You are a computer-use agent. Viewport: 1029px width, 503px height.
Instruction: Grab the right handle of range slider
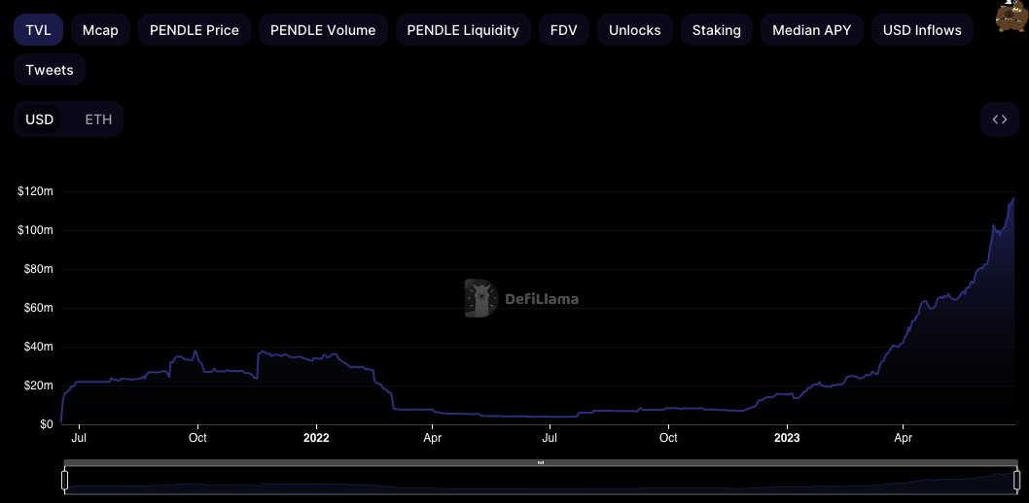coord(1017,480)
